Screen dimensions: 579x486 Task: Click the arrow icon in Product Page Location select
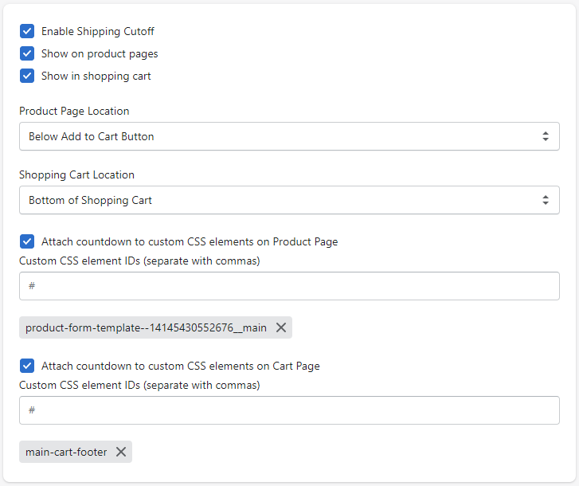[546, 136]
